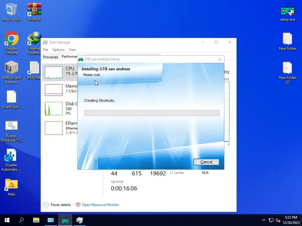Select Bypass Windows 11 desktop file
The image size is (302, 226).
12,131
